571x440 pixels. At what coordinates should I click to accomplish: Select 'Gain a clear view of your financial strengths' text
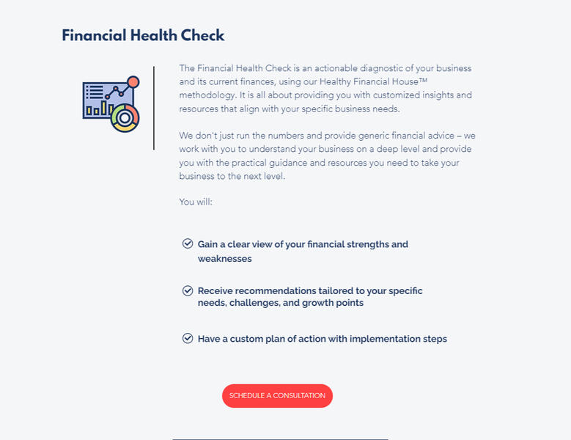pos(303,244)
